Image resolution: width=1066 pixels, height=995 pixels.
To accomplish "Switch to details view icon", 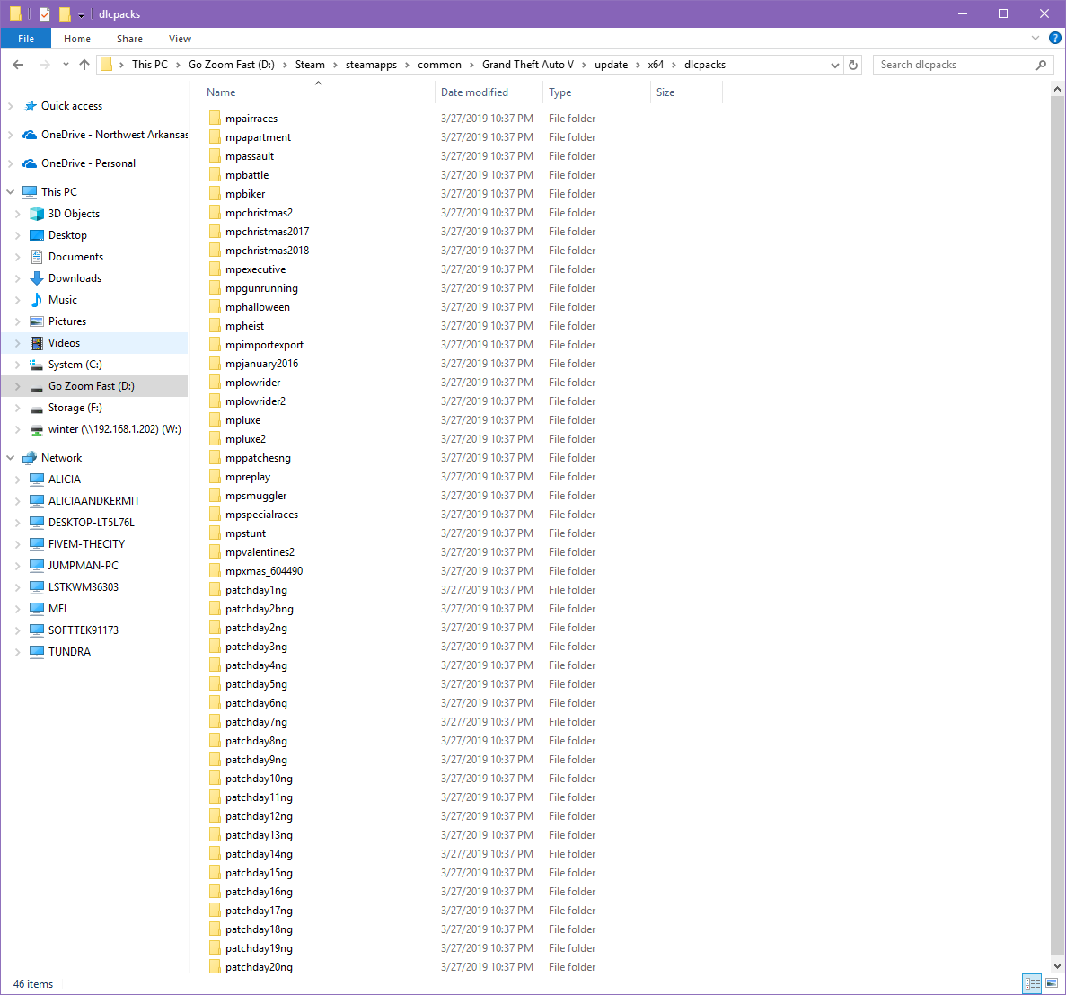I will (x=1032, y=983).
